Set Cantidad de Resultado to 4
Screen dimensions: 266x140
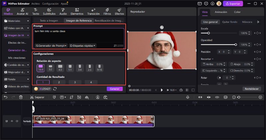pos(91,82)
